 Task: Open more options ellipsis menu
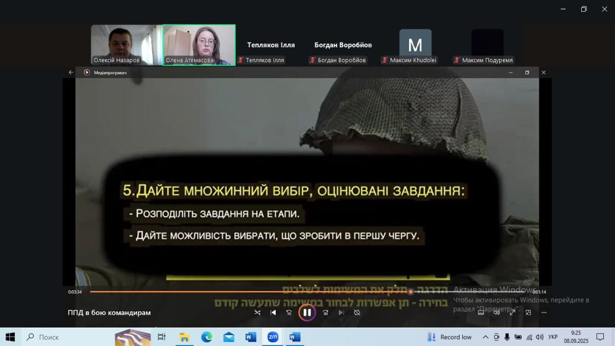(x=544, y=312)
